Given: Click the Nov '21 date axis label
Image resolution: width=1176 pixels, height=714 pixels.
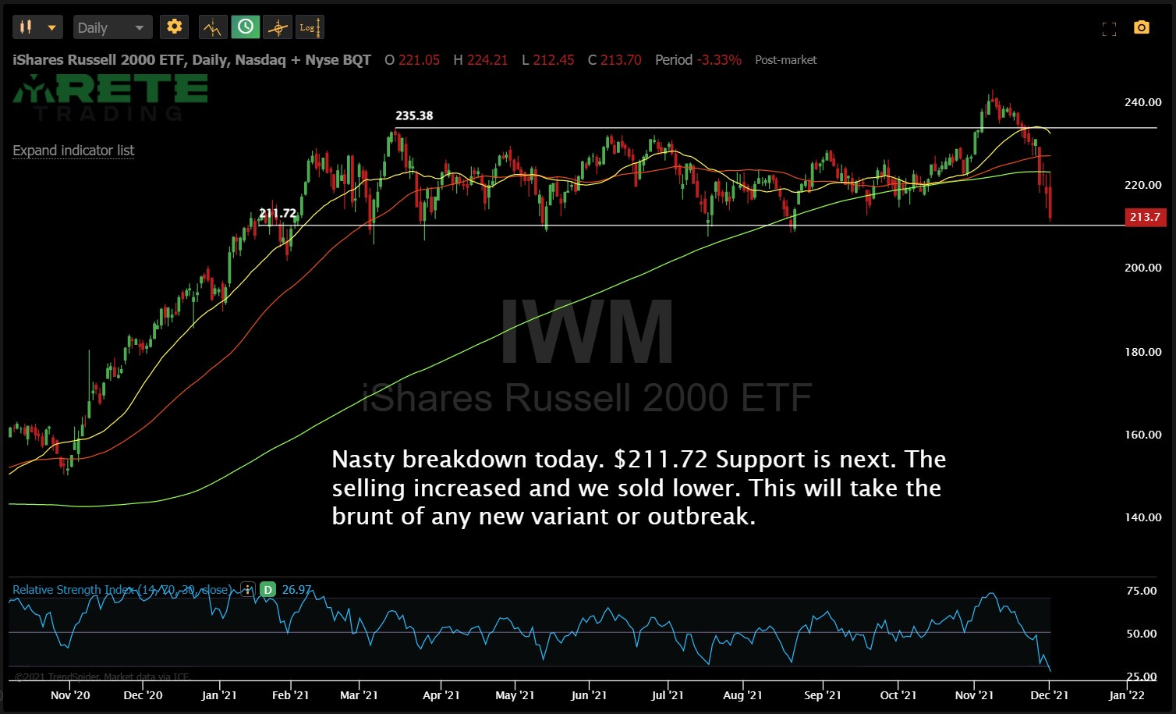Looking at the screenshot, I should [975, 695].
